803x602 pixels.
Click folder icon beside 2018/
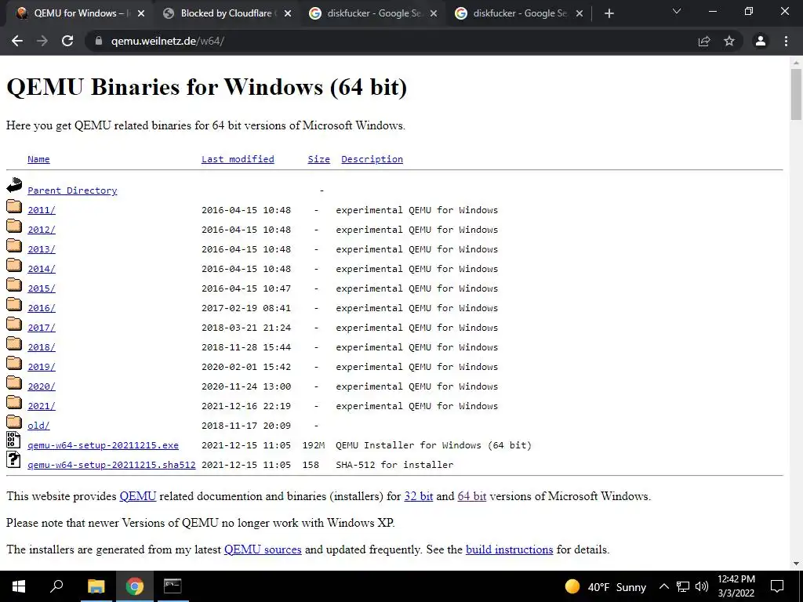pyautogui.click(x=14, y=343)
